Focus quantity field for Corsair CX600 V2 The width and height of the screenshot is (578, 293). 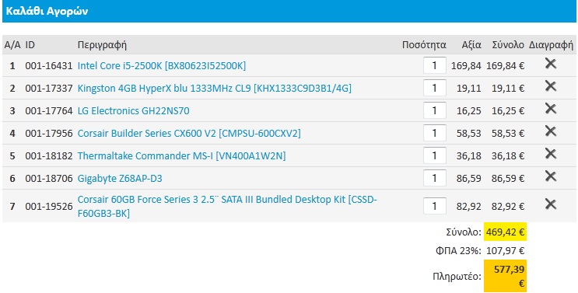pos(435,133)
